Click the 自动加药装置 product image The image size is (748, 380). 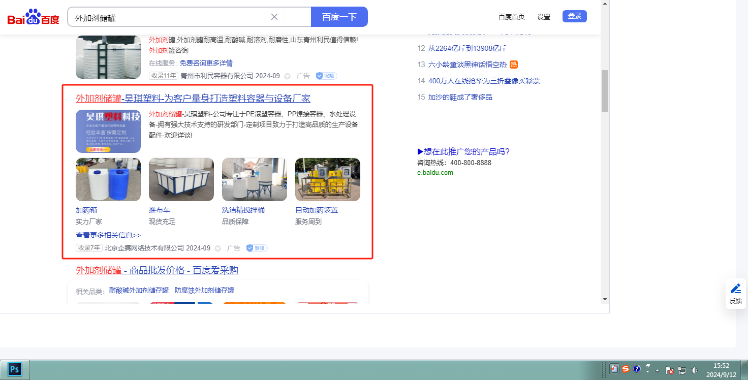click(328, 179)
